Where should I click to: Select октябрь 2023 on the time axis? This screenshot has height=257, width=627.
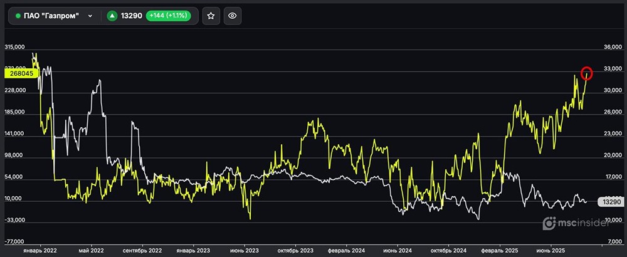294,249
